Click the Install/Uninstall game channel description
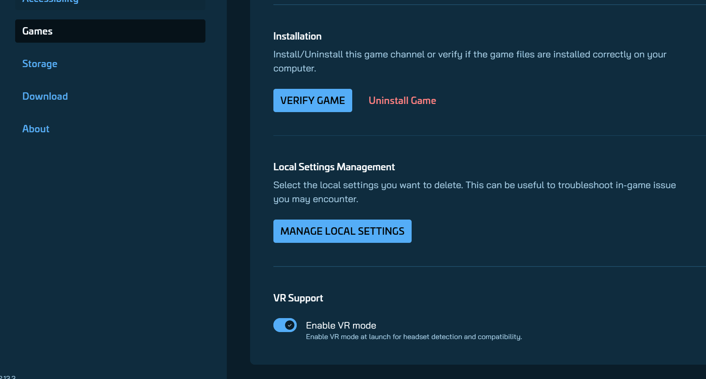The height and width of the screenshot is (379, 706). (470, 61)
